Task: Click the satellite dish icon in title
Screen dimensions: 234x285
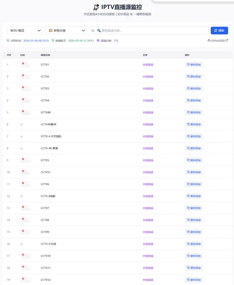Action: click(96, 7)
